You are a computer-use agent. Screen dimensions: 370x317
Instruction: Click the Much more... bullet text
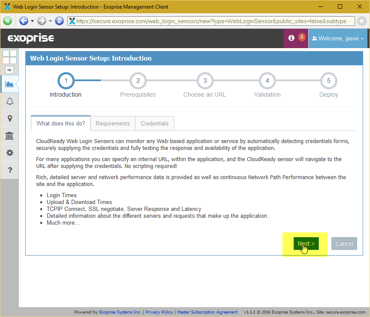click(63, 223)
